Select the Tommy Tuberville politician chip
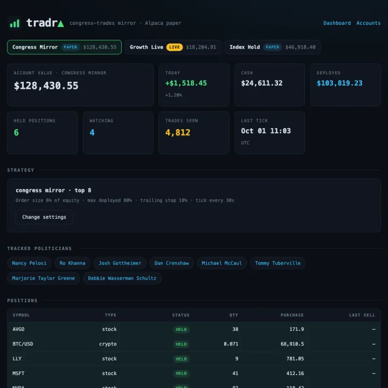This screenshot has height=388, width=388. point(278,263)
